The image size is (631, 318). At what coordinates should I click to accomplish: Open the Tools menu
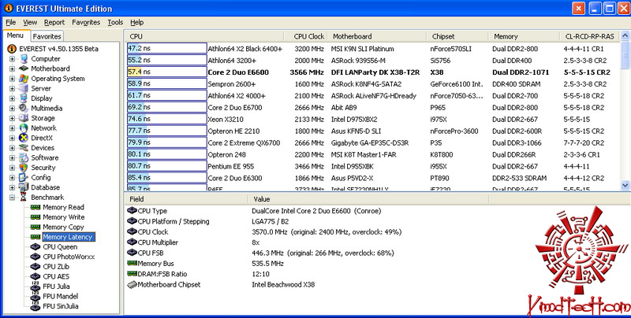pyautogui.click(x=115, y=23)
